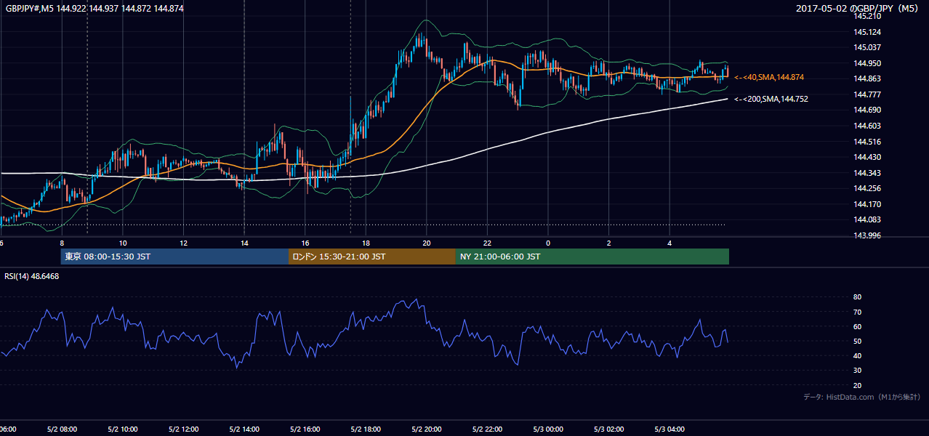Click the 5/2 22:00 time axis label

click(x=488, y=429)
